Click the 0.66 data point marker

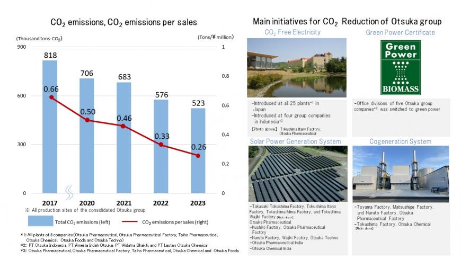(51, 97)
